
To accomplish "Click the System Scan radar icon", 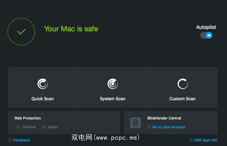I will (112, 84).
